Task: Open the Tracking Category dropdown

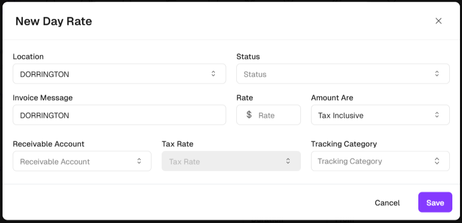Action: click(x=374, y=161)
